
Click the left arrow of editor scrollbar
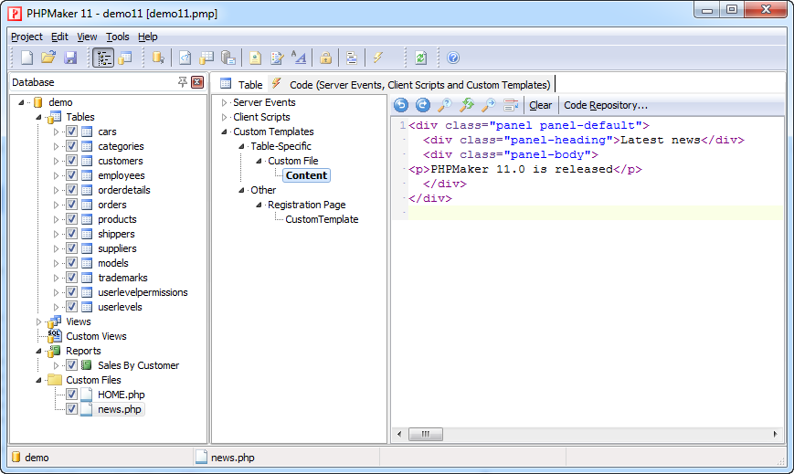click(399, 434)
